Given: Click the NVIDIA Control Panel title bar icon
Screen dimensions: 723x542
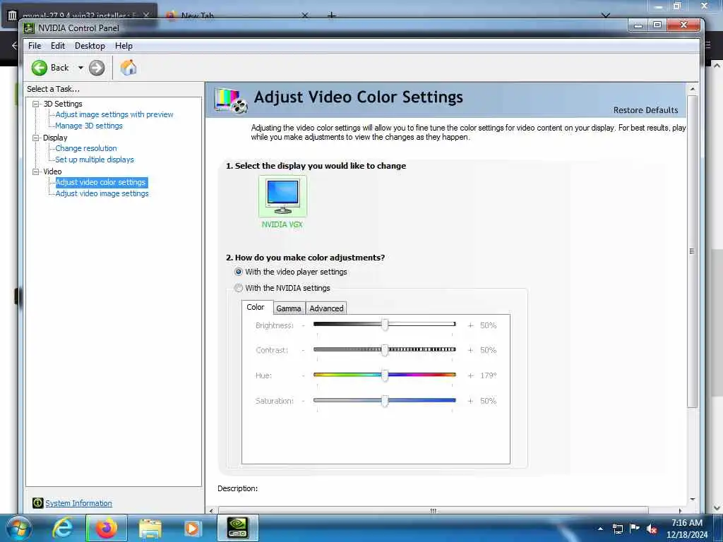Looking at the screenshot, I should (x=28, y=28).
